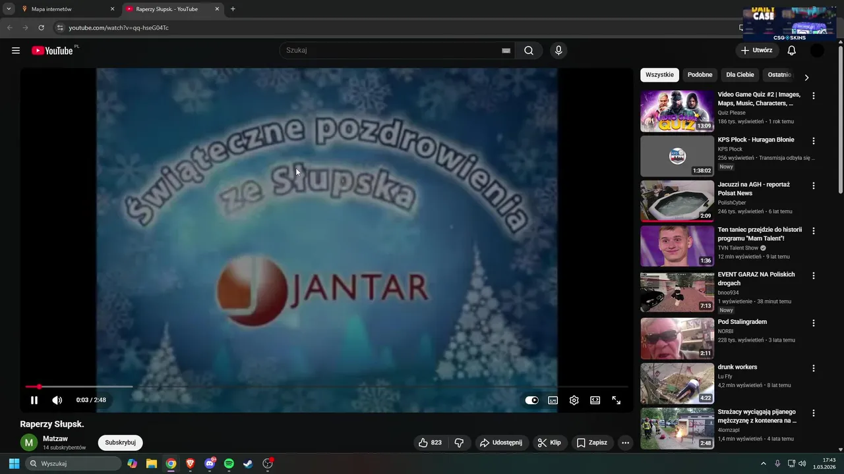This screenshot has width=844, height=474.
Task: Open options for drunk workers video
Action: tap(814, 368)
